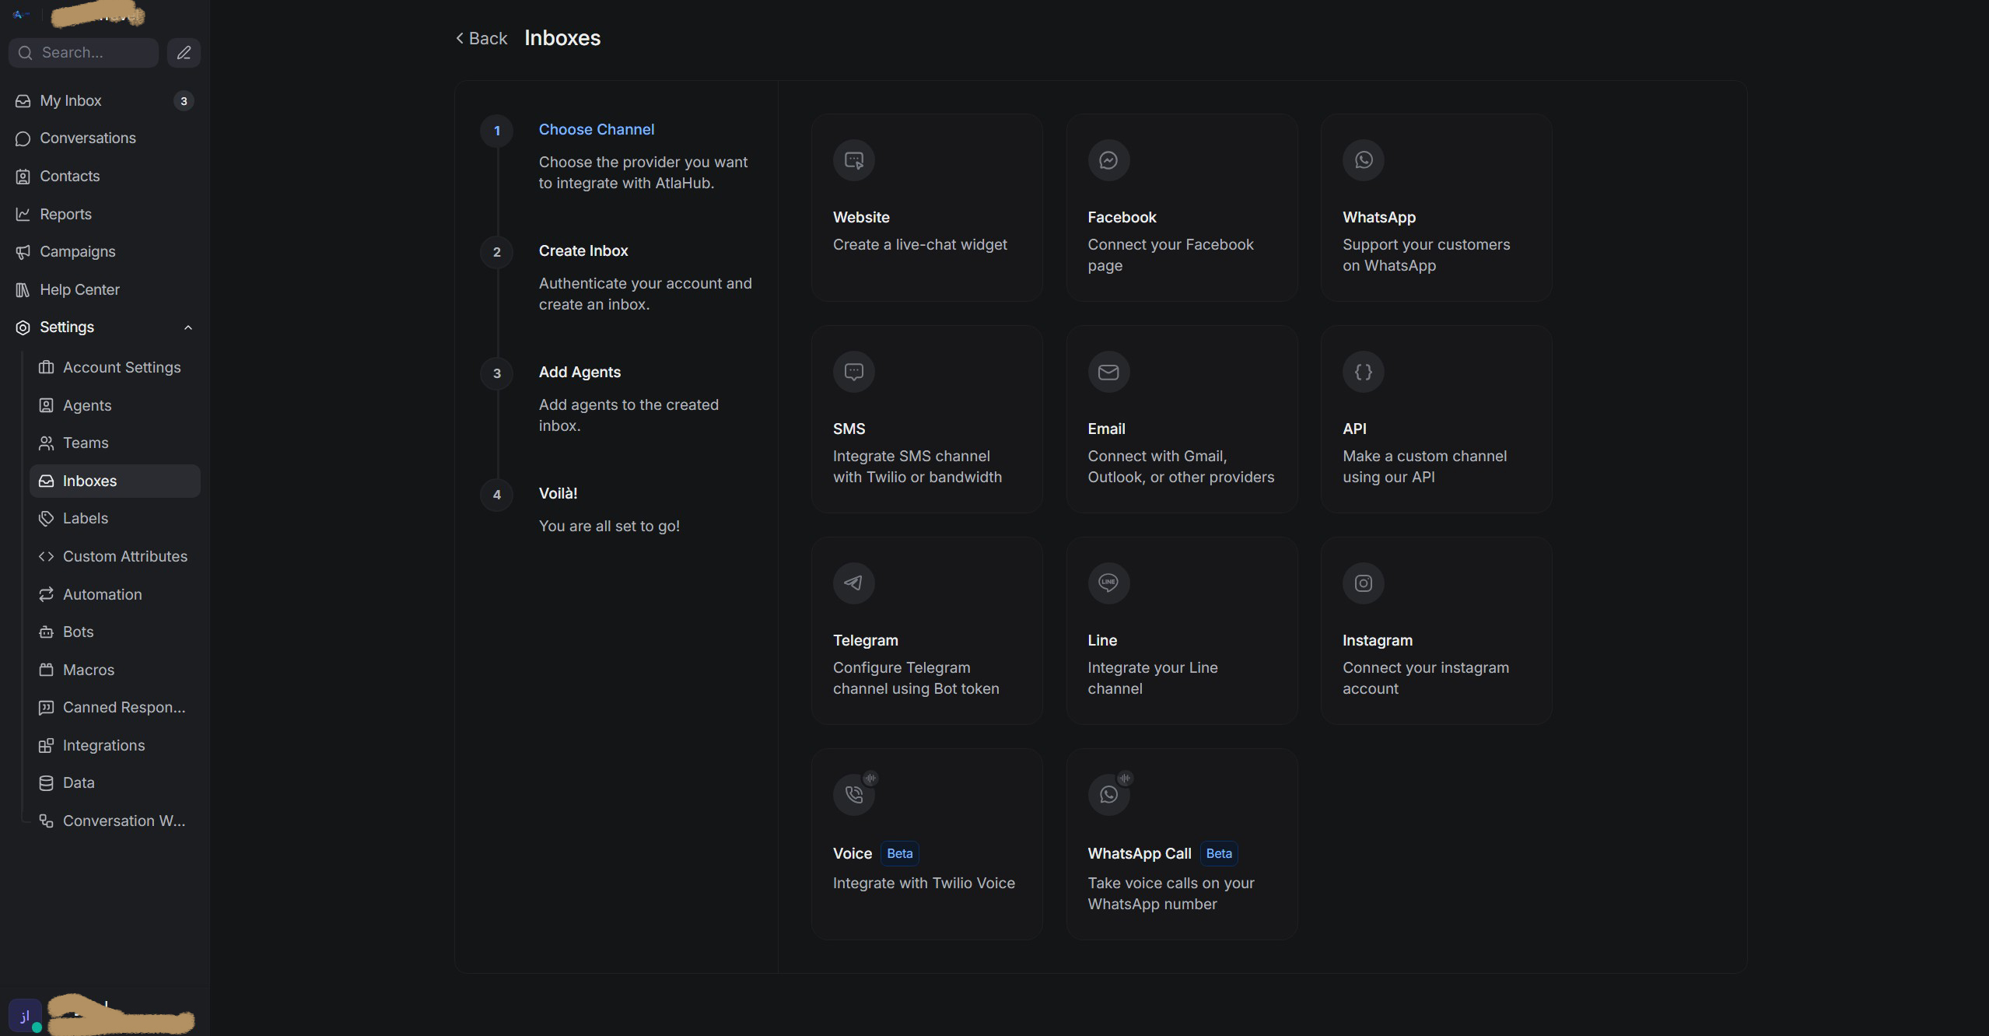Click the WhatsApp channel icon

click(1364, 160)
